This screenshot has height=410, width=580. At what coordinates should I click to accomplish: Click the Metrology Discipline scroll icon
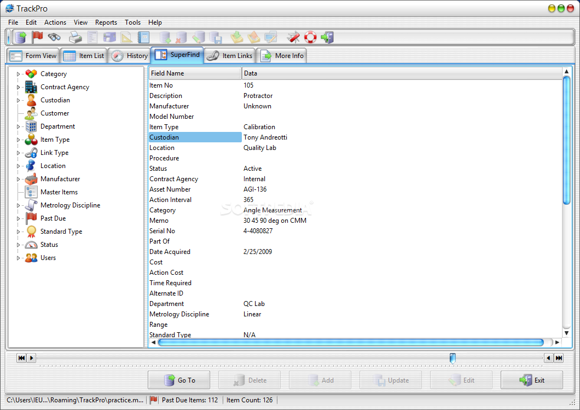point(31,205)
